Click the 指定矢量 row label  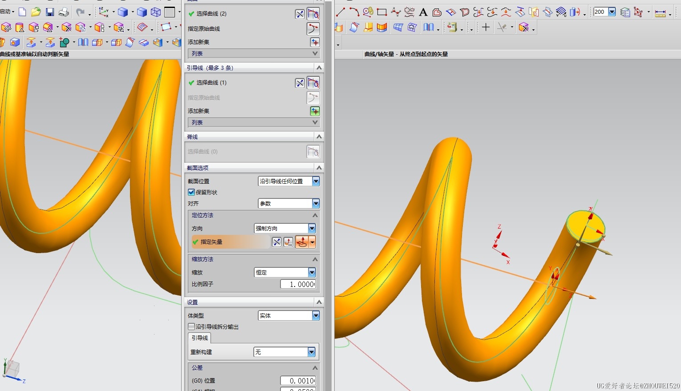point(211,242)
